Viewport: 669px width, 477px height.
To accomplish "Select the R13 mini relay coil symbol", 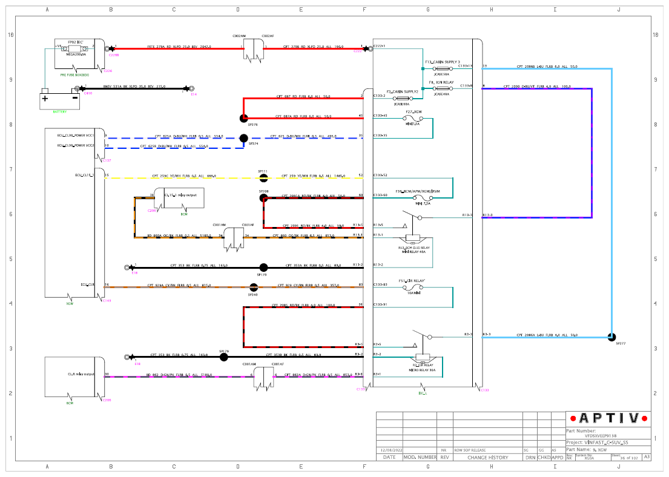I will [x=412, y=238].
